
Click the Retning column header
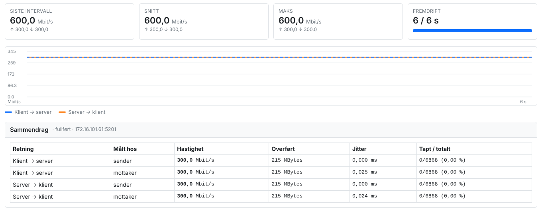[23, 149]
